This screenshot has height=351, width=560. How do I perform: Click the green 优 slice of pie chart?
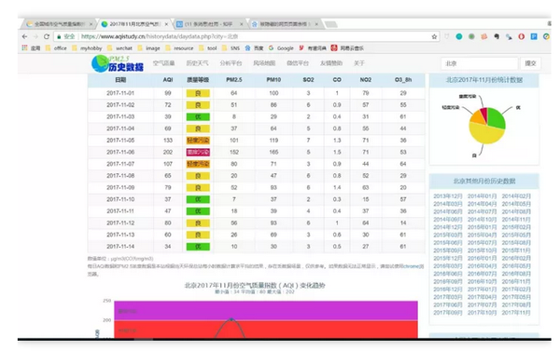click(497, 117)
